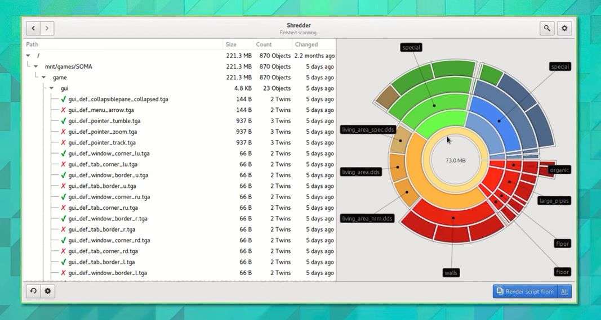
Task: Collapse the root '/' tree node
Action: pyautogui.click(x=28, y=56)
